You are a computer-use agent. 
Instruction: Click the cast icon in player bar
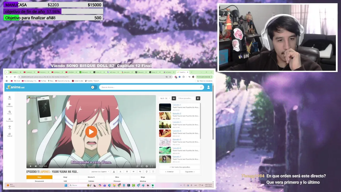point(142,166)
